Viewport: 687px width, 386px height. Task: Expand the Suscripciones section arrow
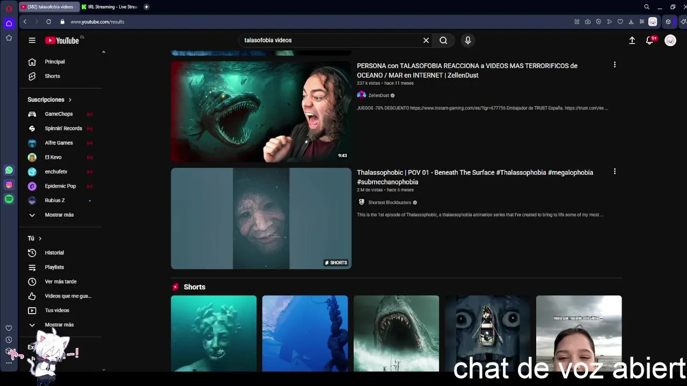pyautogui.click(x=70, y=100)
